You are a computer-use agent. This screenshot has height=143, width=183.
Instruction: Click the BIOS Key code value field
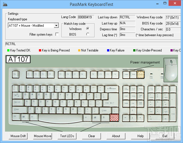point(173,23)
